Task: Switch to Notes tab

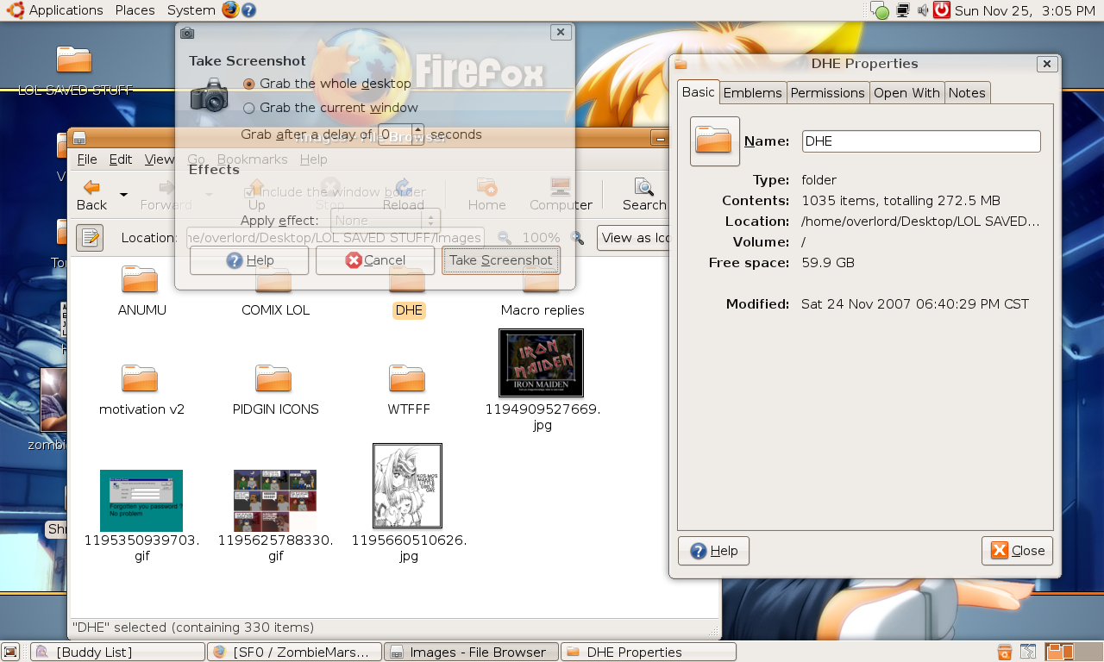Action: 967,93
